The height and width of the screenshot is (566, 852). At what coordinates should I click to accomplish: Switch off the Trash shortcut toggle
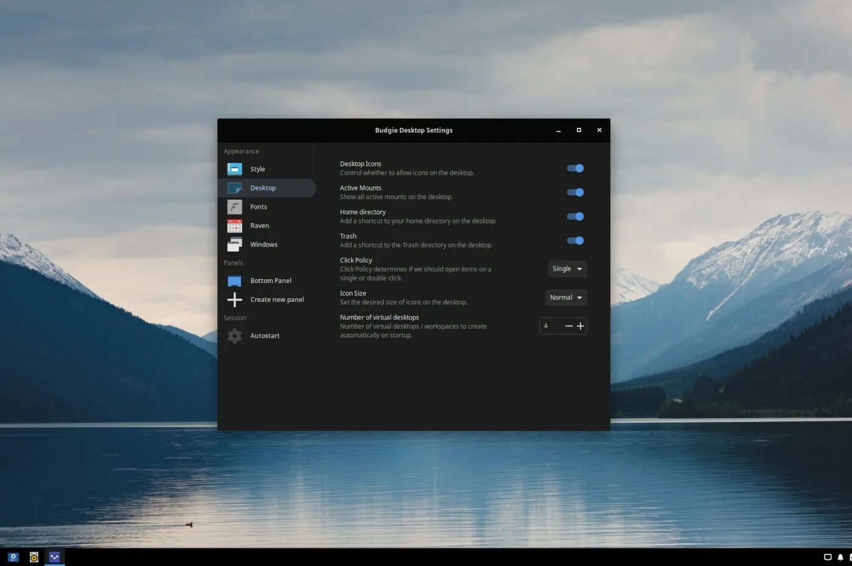[x=575, y=240]
